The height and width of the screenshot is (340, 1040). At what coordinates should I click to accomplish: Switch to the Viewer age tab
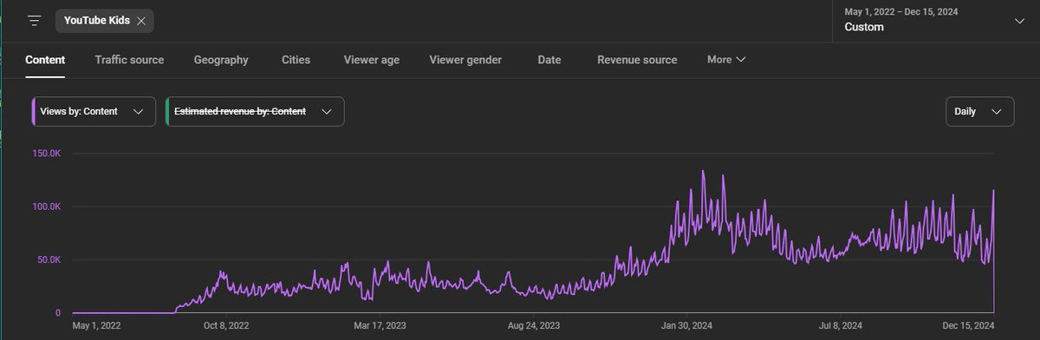point(372,60)
